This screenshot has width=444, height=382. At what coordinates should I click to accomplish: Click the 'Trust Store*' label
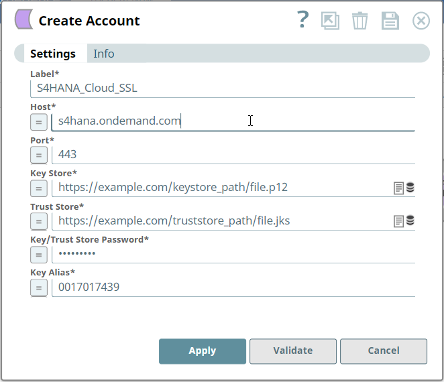[57, 206]
